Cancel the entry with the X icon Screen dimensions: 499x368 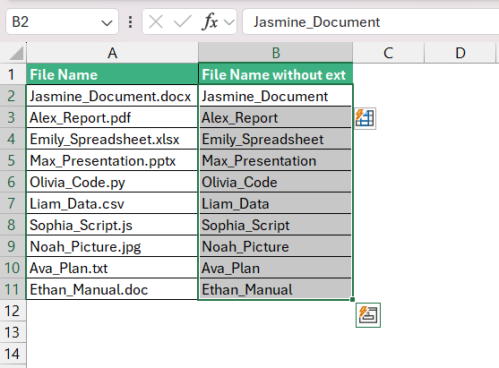156,22
